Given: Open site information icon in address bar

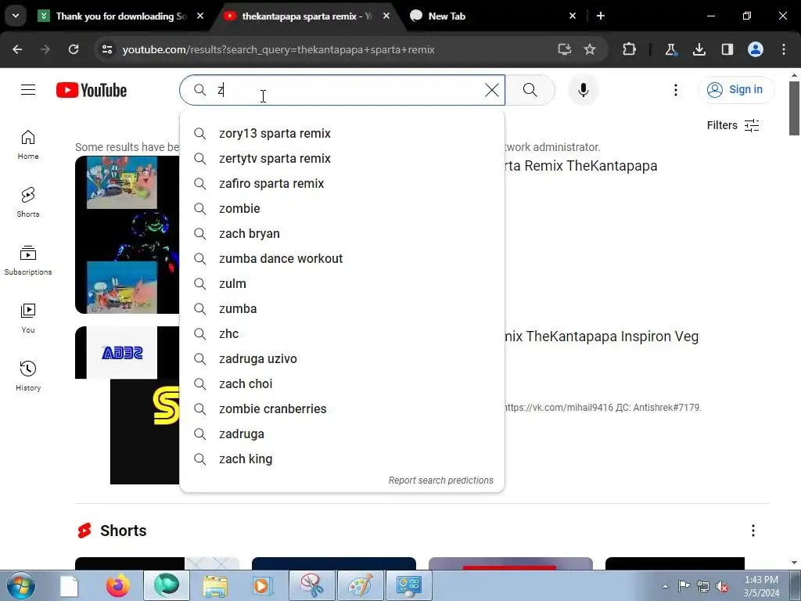Looking at the screenshot, I should click(x=106, y=49).
